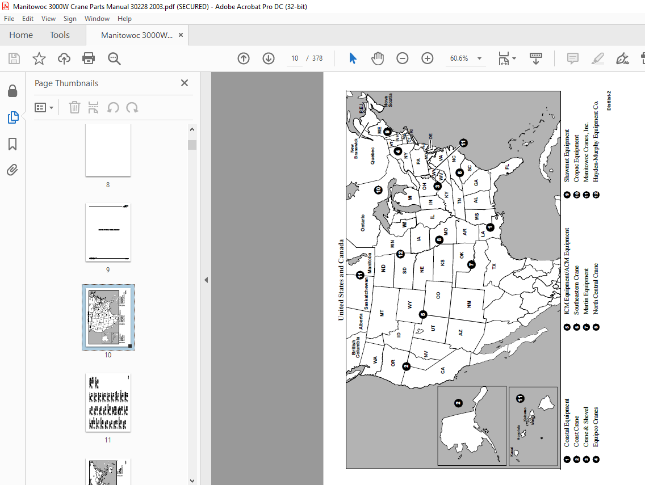Switch to the Home tab
Viewport: 645px width, 485px height.
point(21,35)
